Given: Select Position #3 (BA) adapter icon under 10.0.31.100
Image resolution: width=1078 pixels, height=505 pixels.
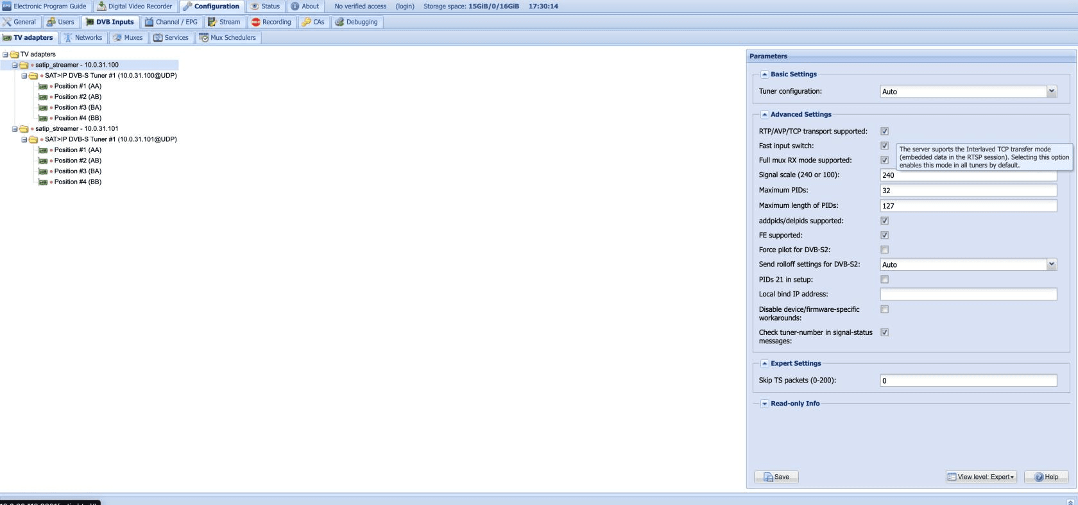Looking at the screenshot, I should point(43,108).
